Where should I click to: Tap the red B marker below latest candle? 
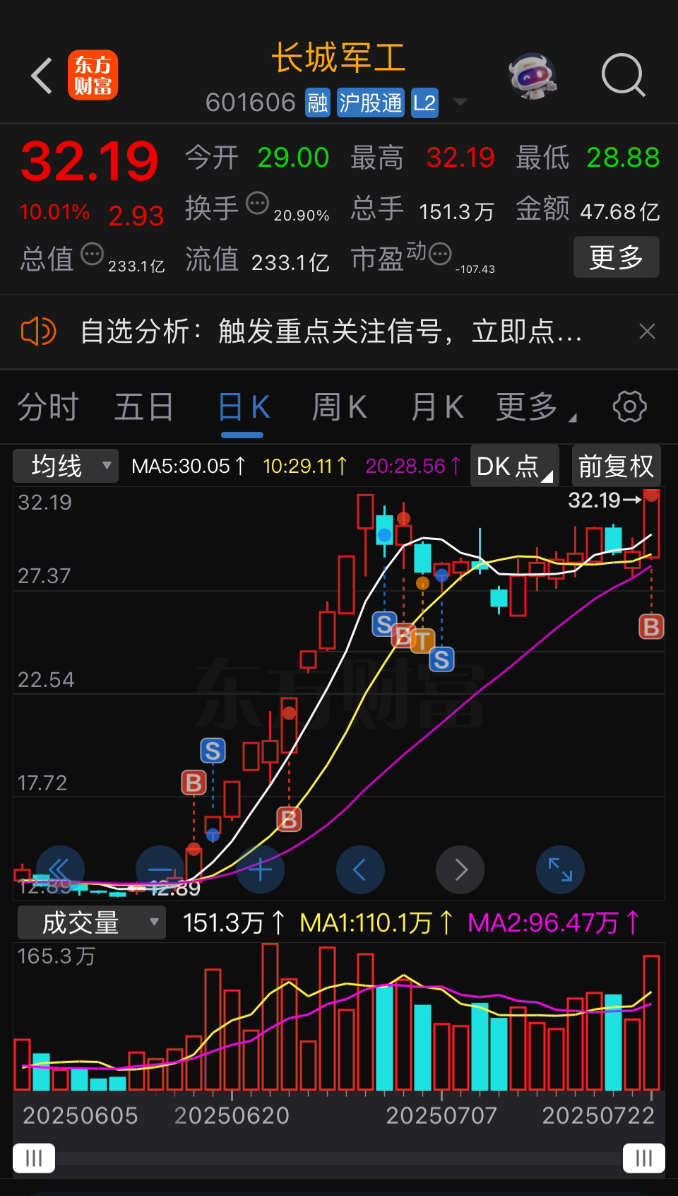[651, 626]
